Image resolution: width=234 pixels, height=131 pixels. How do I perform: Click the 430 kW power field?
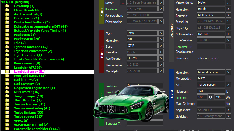coord(220,97)
